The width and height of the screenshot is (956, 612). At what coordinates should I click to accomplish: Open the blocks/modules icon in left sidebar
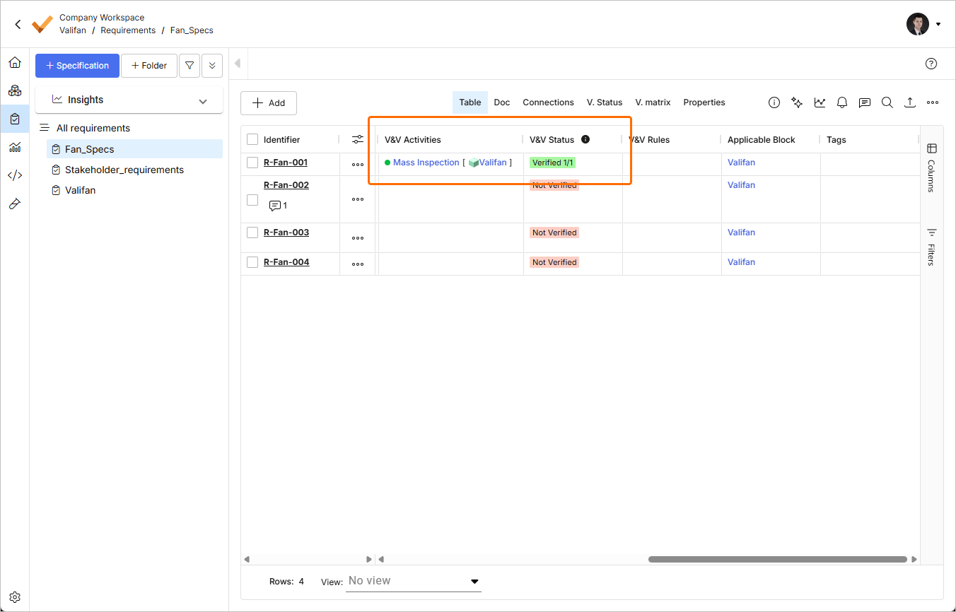coord(15,90)
